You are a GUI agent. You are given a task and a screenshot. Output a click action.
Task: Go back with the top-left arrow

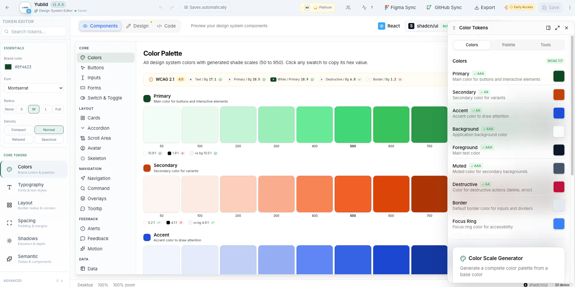(7, 8)
